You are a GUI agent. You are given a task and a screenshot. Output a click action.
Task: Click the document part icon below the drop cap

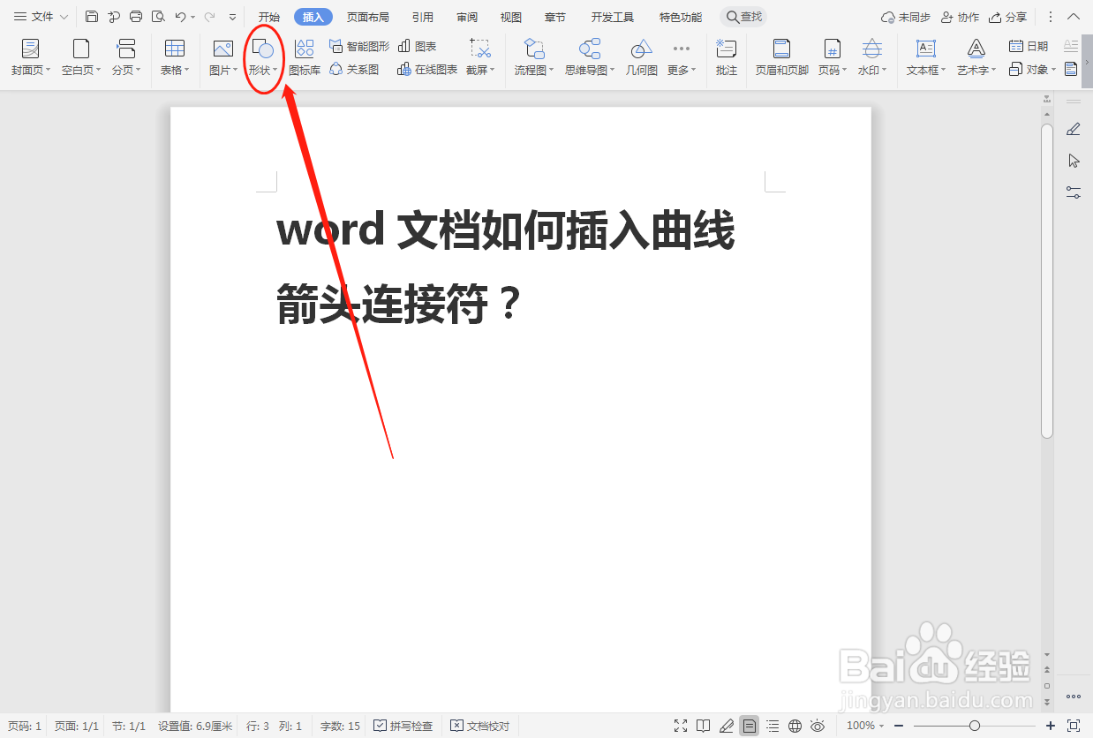1071,70
